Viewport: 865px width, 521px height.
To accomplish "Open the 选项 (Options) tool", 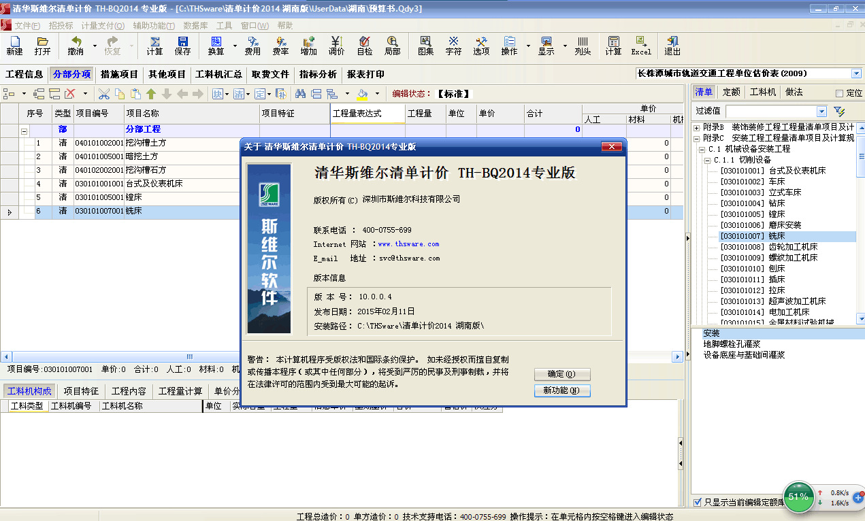I will [x=482, y=46].
